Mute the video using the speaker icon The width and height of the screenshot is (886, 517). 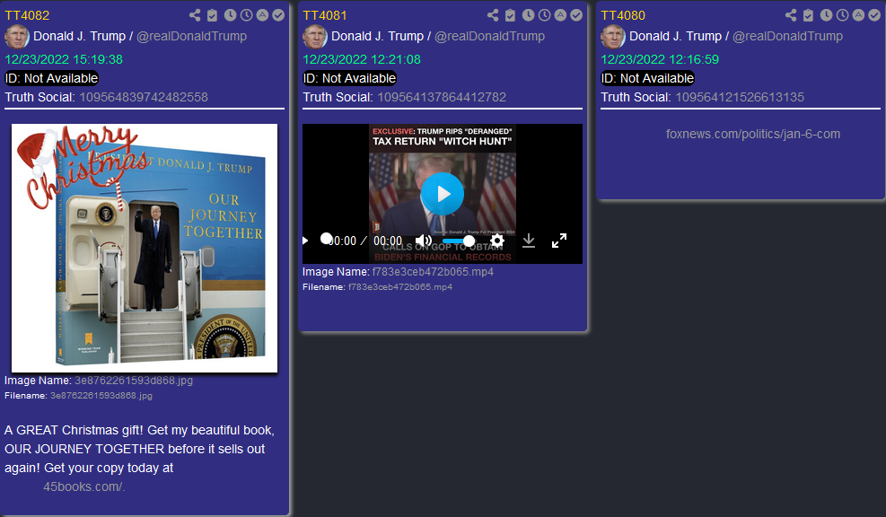[x=424, y=241]
